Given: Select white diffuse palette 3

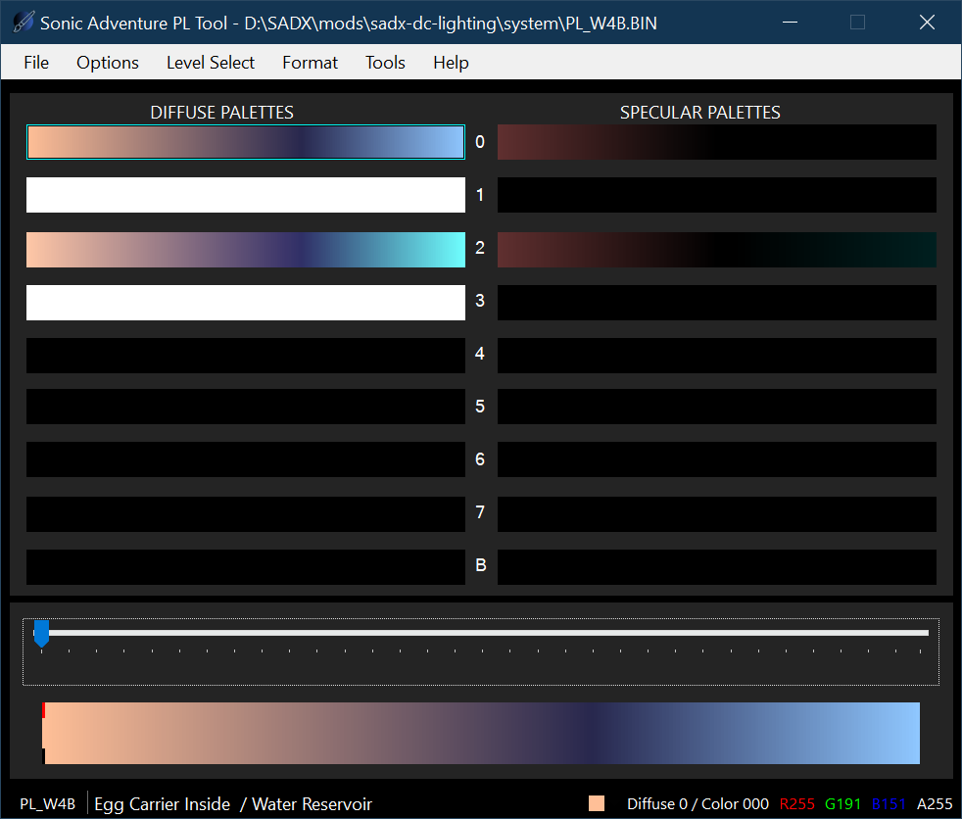Looking at the screenshot, I should pyautogui.click(x=245, y=303).
